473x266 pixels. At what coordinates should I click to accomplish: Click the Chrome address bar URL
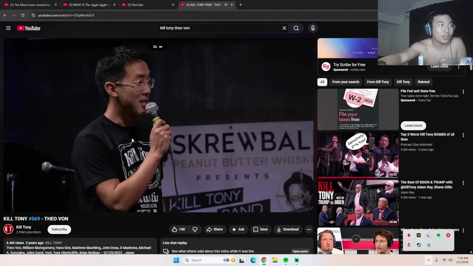pyautogui.click(x=66, y=15)
